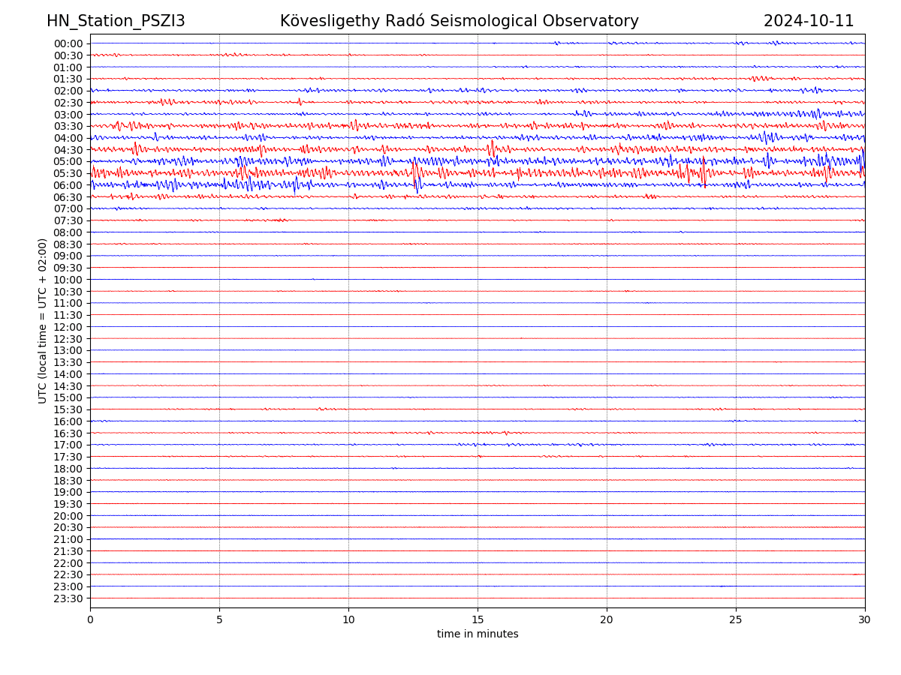The width and height of the screenshot is (901, 675).
Task: Click the HN_Station_PSZI3 station title
Action: pyautogui.click(x=116, y=22)
